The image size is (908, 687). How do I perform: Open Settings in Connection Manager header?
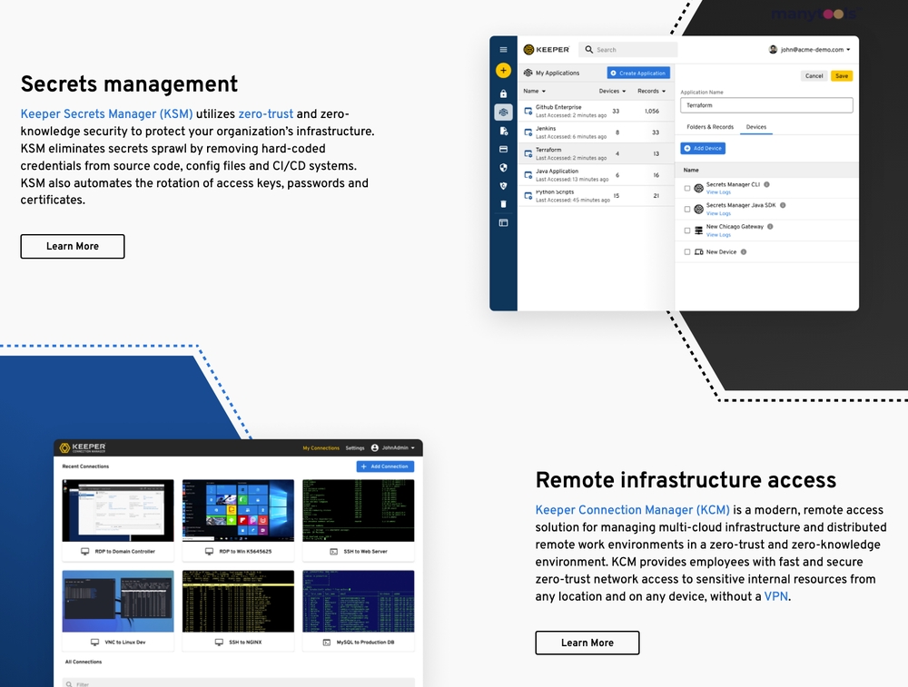[355, 448]
